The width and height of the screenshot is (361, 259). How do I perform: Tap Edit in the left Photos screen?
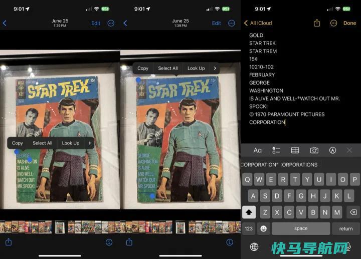pyautogui.click(x=96, y=23)
